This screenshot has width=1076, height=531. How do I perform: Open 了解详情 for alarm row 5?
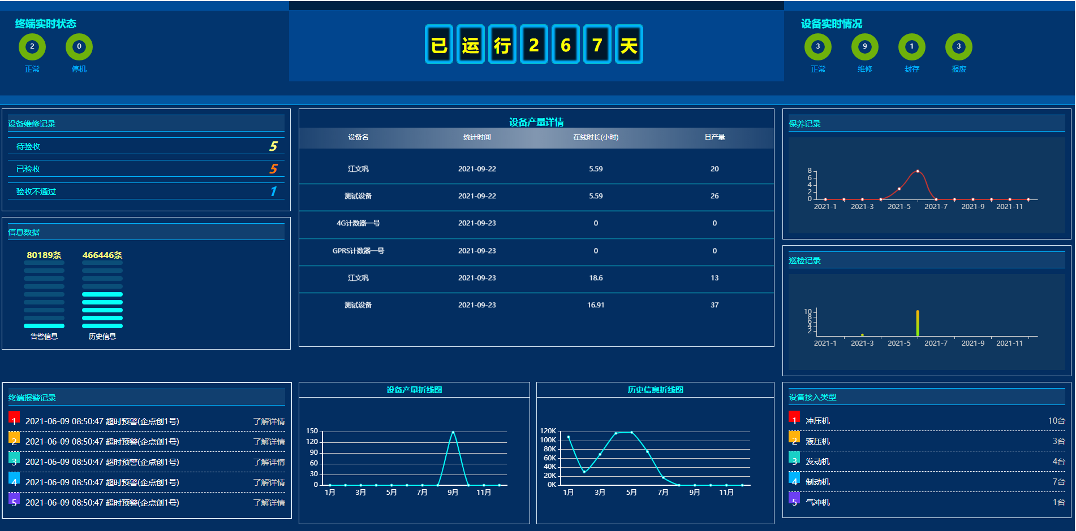point(269,503)
